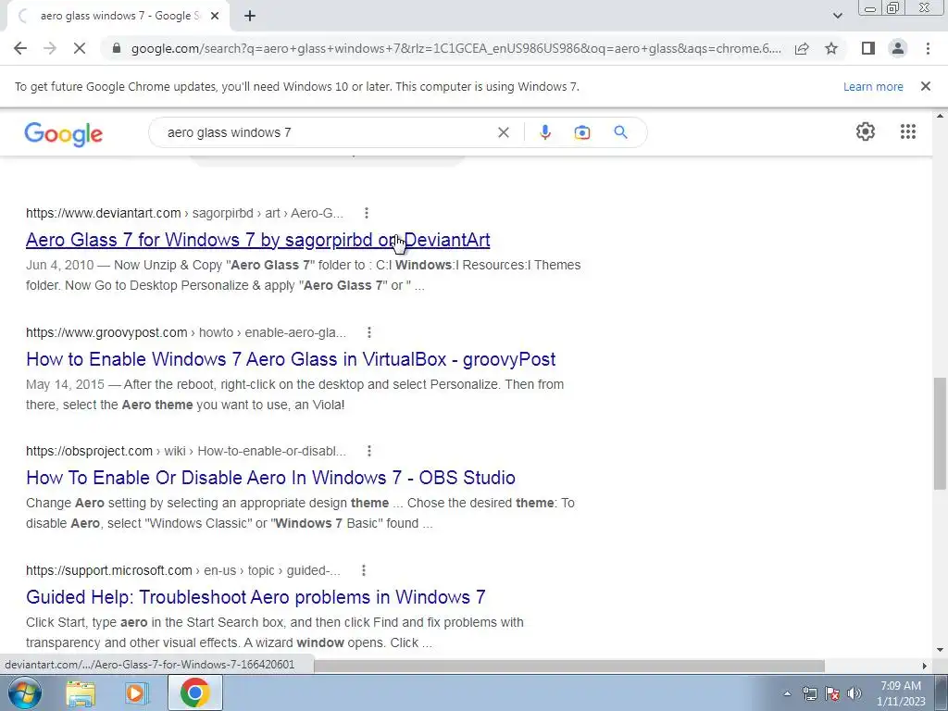Open more options for DeviantArt result
Image resolution: width=948 pixels, height=711 pixels.
tap(367, 213)
